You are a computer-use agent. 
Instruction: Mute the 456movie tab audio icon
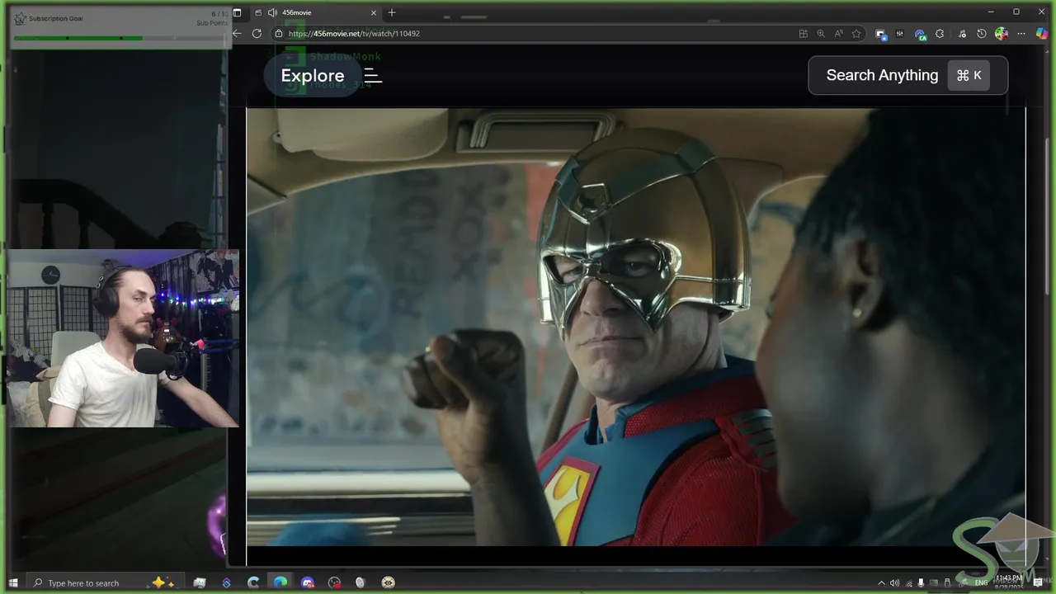click(x=272, y=12)
